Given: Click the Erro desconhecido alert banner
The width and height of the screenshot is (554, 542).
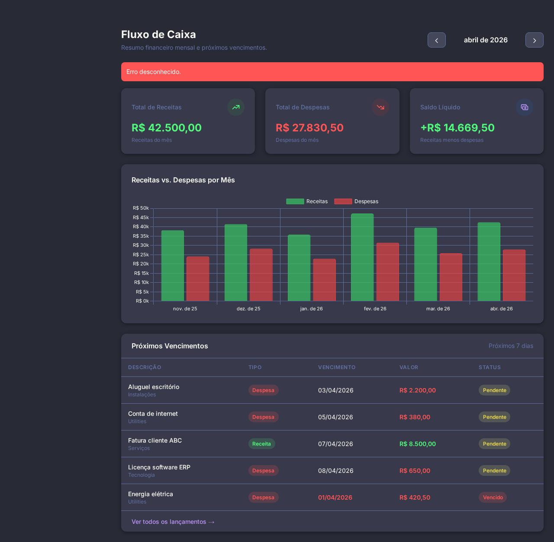Looking at the screenshot, I should pyautogui.click(x=332, y=72).
